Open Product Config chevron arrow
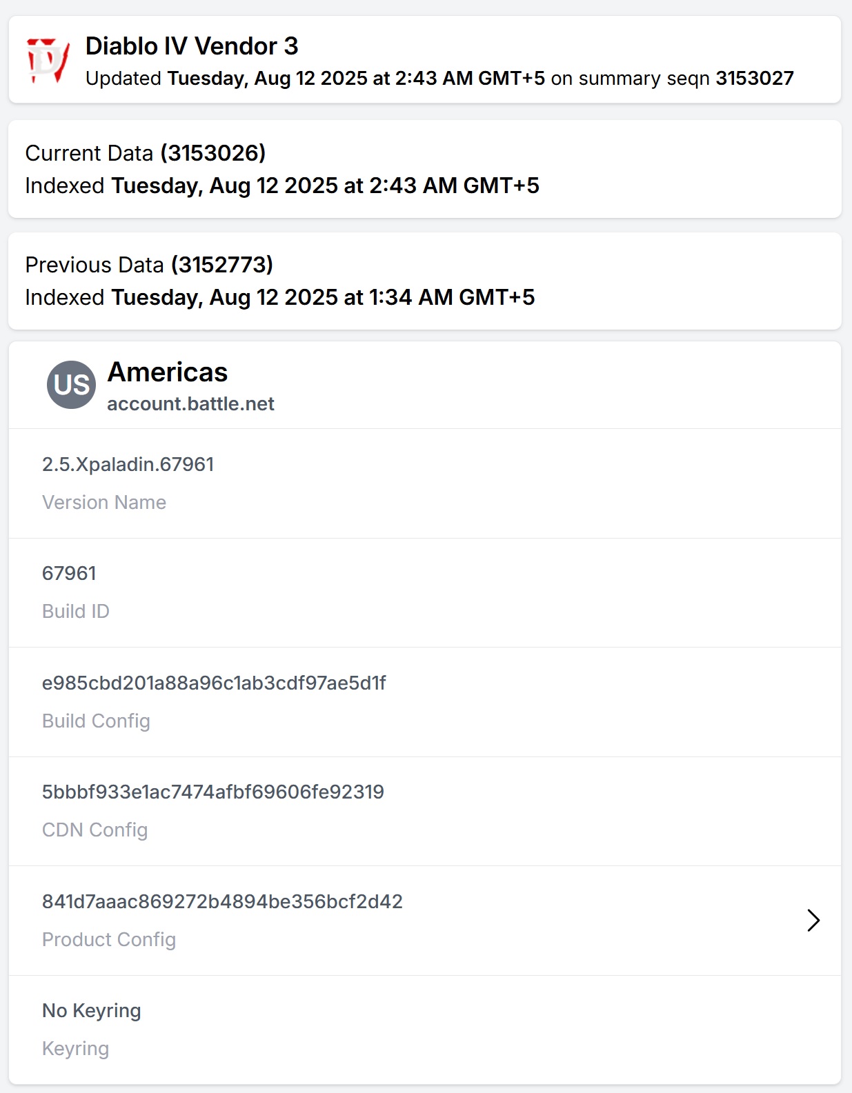 pyautogui.click(x=813, y=921)
